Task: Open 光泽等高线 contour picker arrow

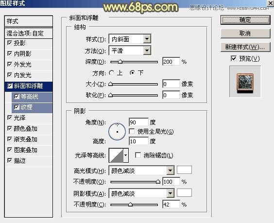Action: pyautogui.click(x=126, y=155)
